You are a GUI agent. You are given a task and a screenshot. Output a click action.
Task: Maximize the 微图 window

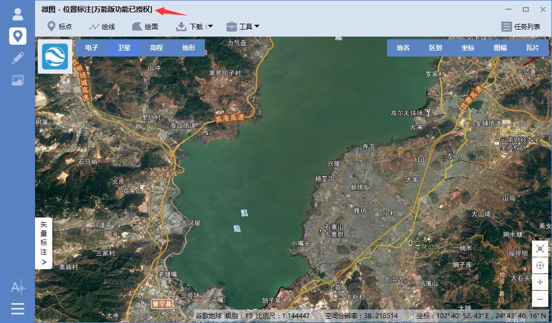pyautogui.click(x=526, y=10)
